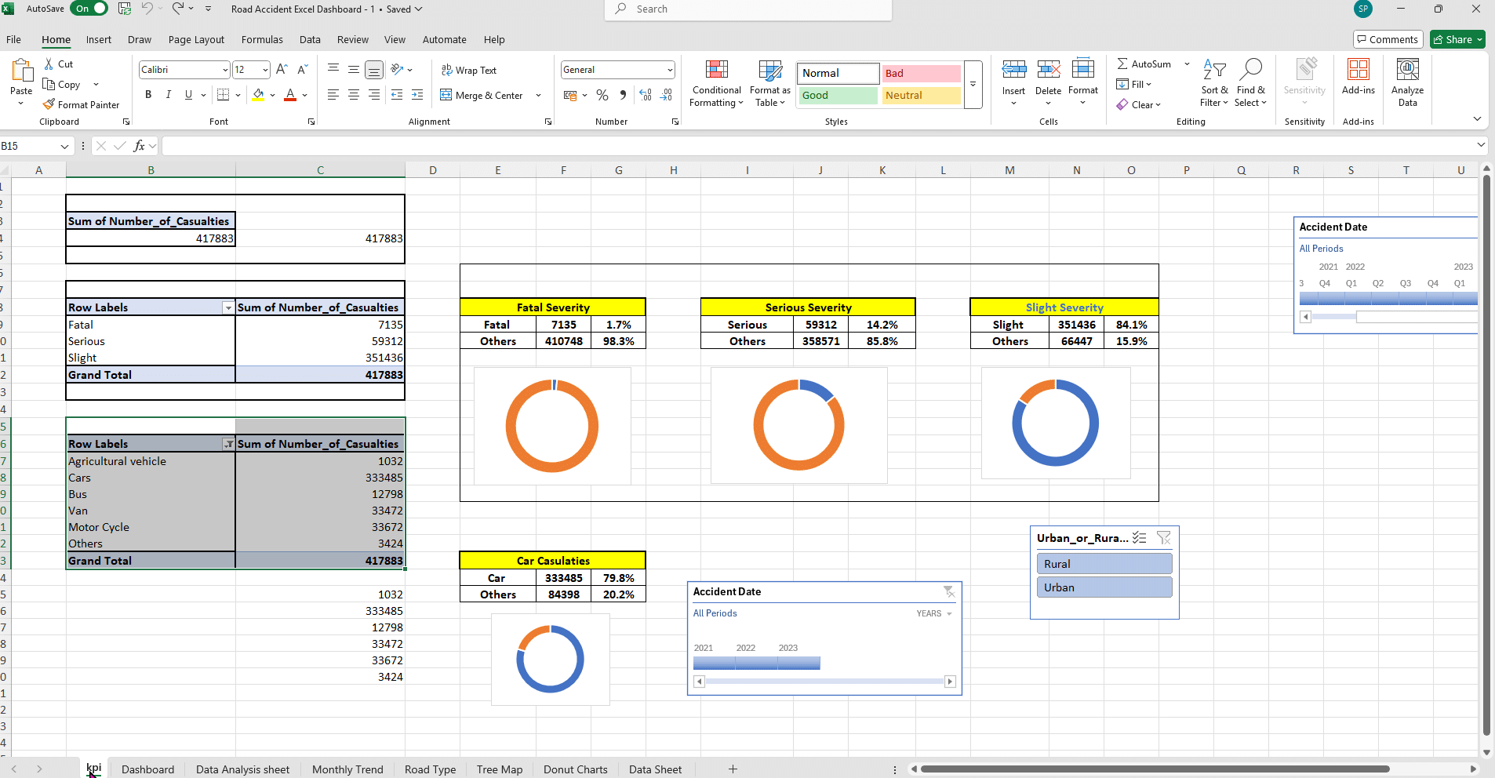The width and height of the screenshot is (1495, 778).
Task: Click the Increase Decimal icon
Action: click(x=646, y=95)
